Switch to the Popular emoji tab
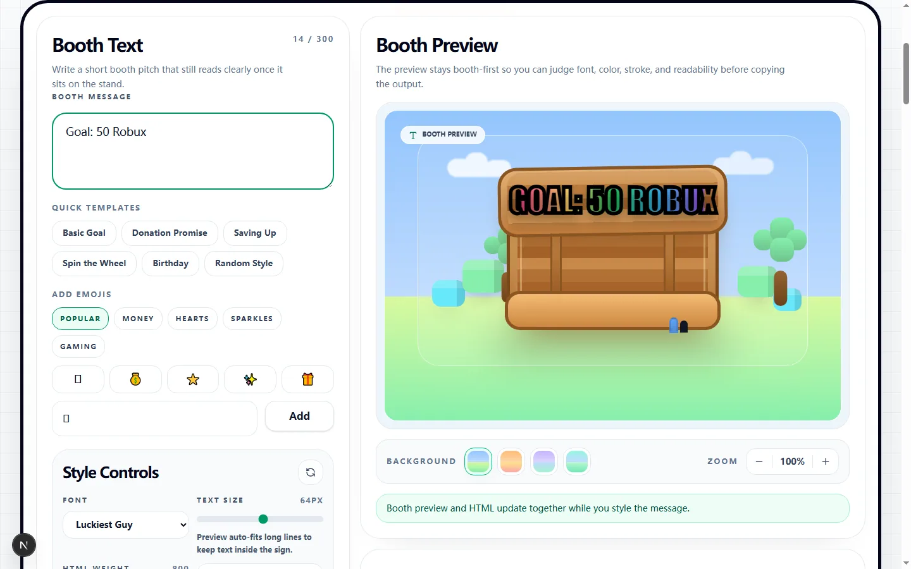The width and height of the screenshot is (911, 569). tap(80, 319)
